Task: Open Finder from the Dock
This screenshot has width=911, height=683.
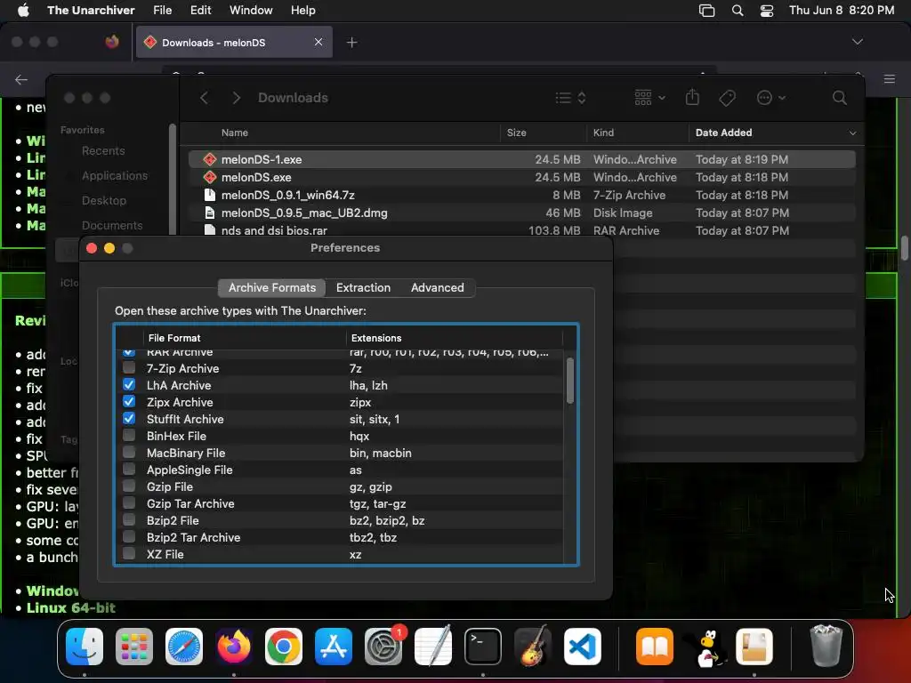Action: coord(85,647)
